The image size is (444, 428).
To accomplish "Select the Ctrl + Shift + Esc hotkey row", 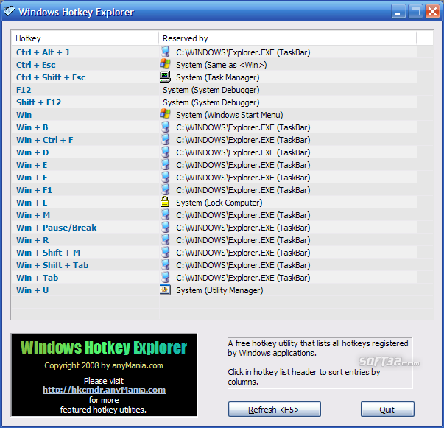I will pos(51,77).
